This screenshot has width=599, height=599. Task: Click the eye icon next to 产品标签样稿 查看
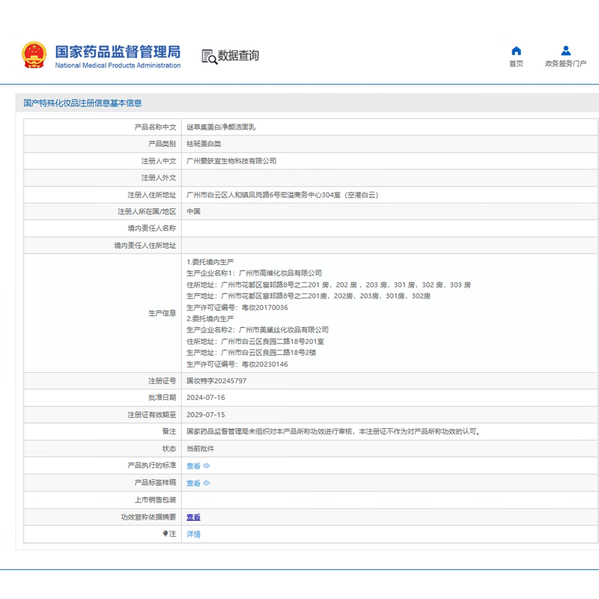pyautogui.click(x=206, y=482)
